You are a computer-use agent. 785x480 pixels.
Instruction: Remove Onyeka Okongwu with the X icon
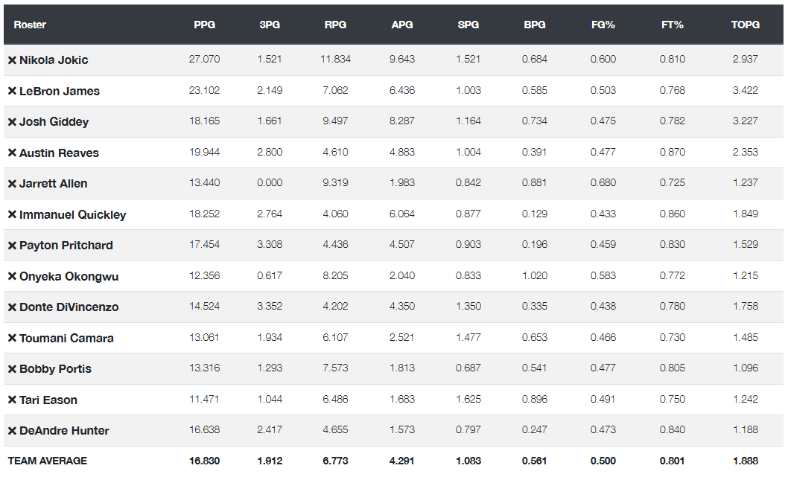12,277
